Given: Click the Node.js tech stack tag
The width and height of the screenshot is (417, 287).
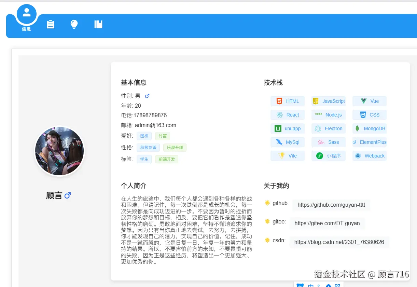Looking at the screenshot, I should pyautogui.click(x=328, y=115).
